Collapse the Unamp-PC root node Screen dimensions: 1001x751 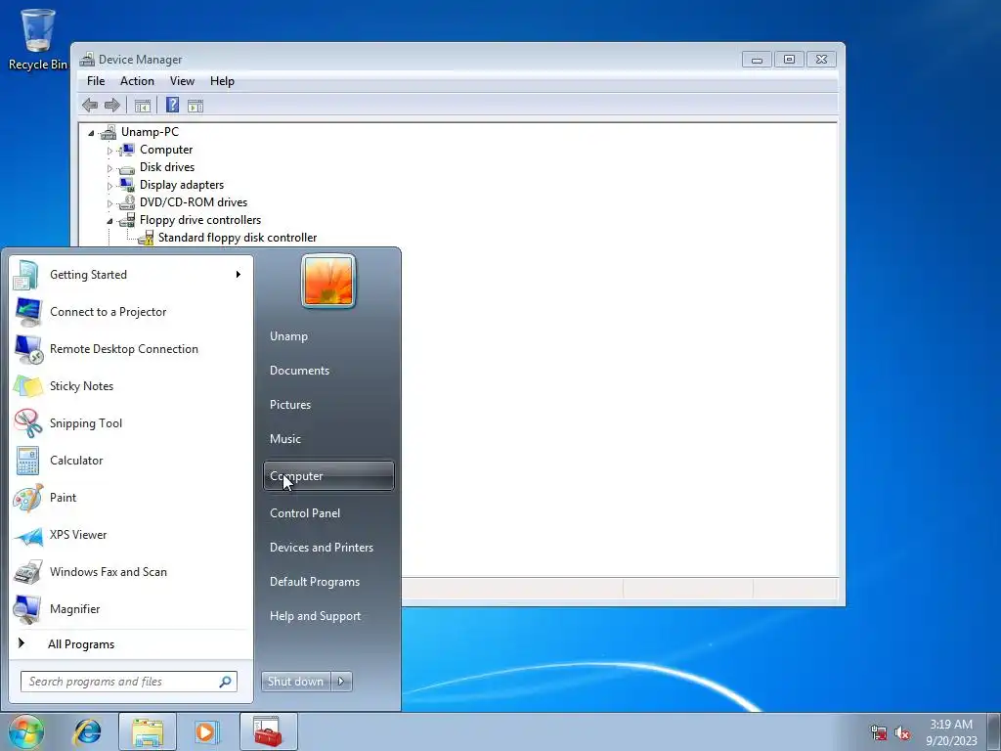(x=91, y=133)
